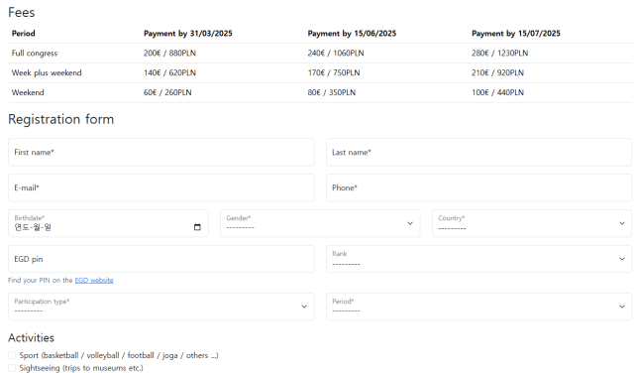Click into the Phone field
The height and width of the screenshot is (373, 637).
478,187
